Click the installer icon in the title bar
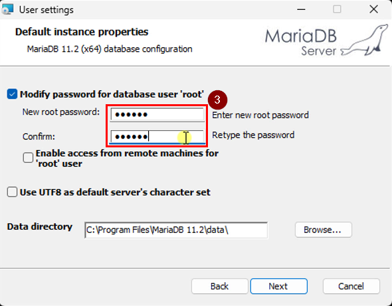 pyautogui.click(x=7, y=9)
